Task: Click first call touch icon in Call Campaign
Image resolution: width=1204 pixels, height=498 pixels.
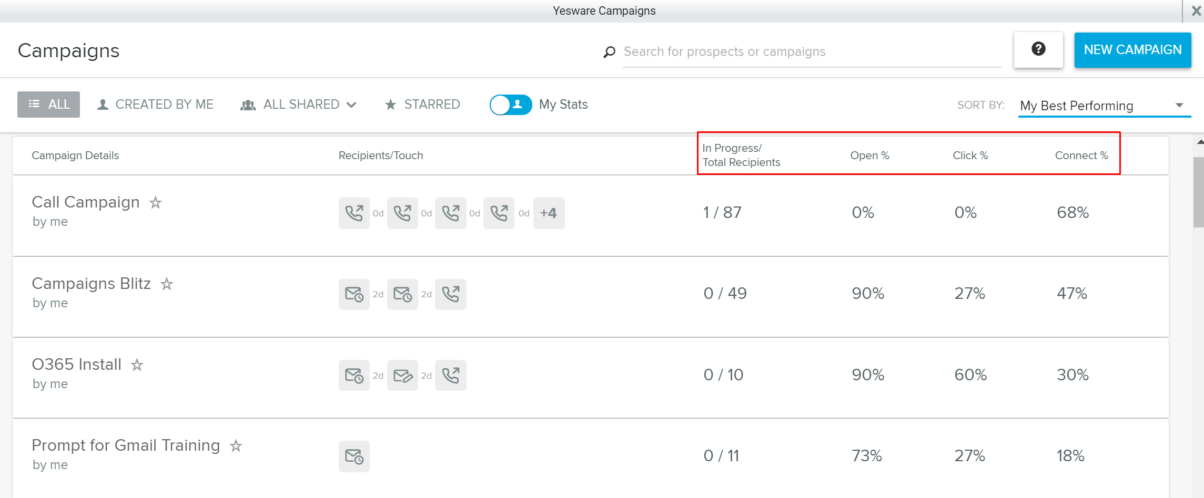Action: point(354,213)
